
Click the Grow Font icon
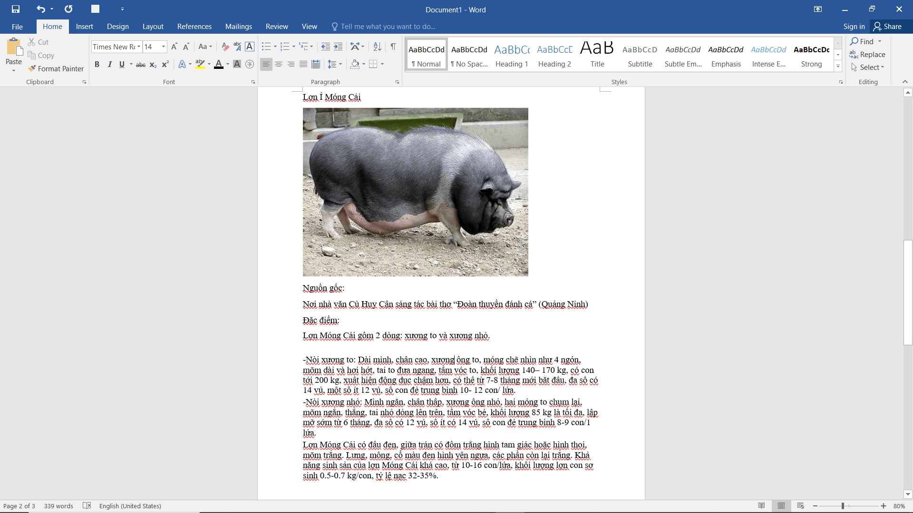(x=174, y=47)
